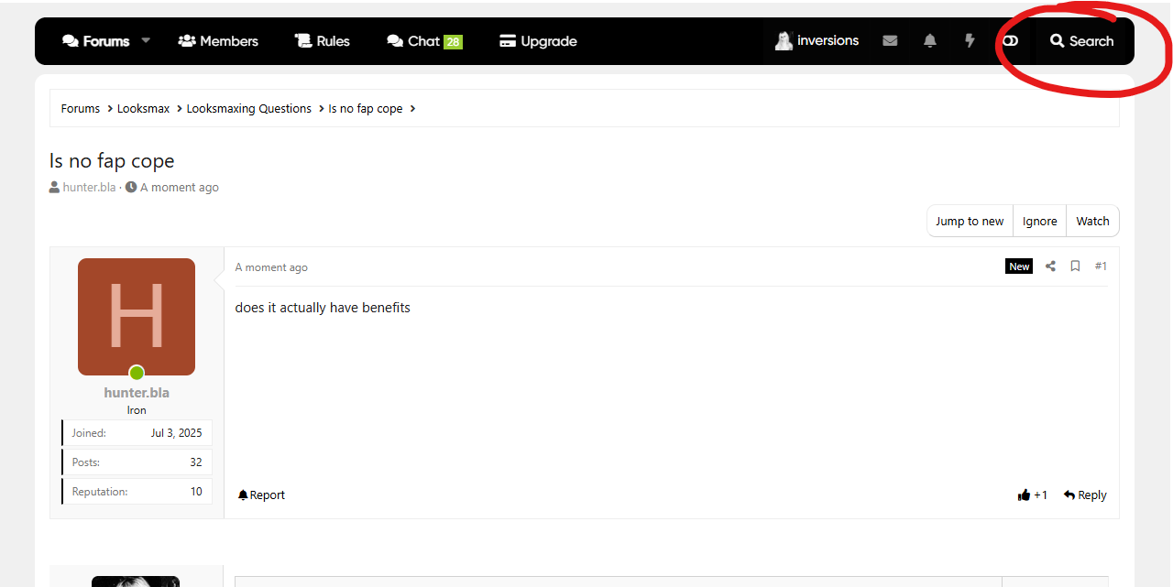Screen dimensions: 1173x587
Task: Click the 'Is no fap cope' breadcrumb
Action: [366, 108]
